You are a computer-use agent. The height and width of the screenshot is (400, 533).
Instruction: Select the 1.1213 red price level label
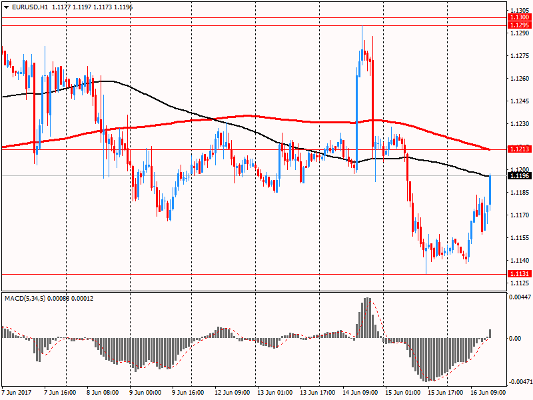click(x=520, y=149)
